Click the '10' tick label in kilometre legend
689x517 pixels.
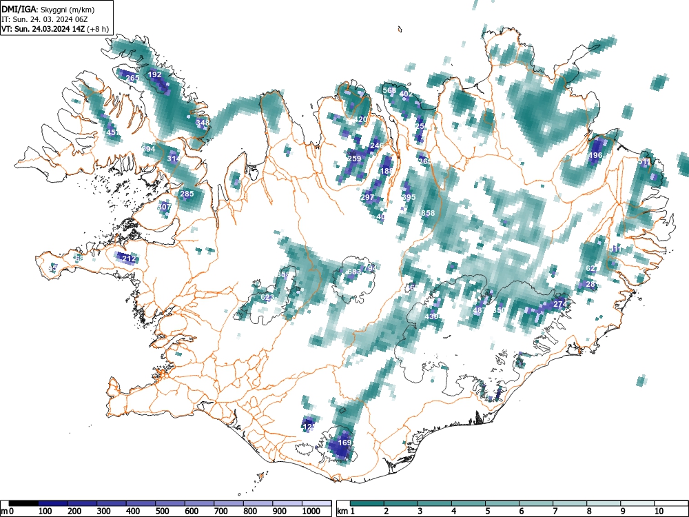(x=658, y=511)
